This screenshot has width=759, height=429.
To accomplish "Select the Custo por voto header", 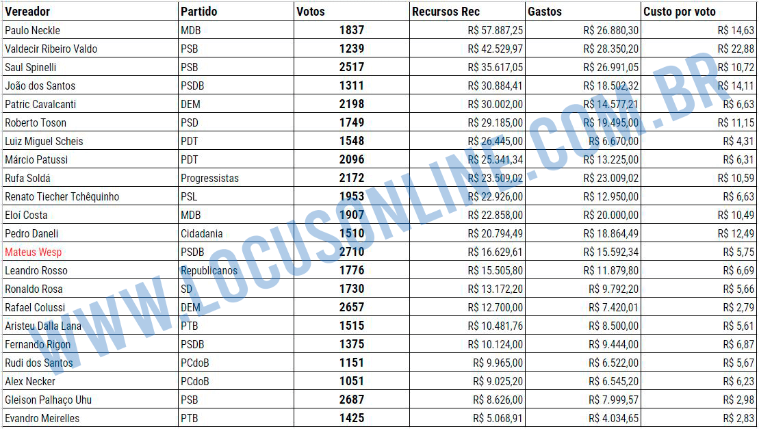I will (x=699, y=11).
